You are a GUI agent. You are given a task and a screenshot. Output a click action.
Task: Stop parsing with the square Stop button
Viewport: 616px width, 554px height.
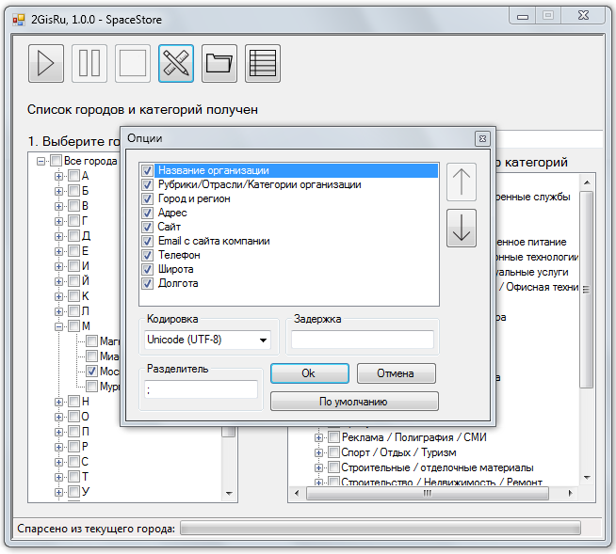coord(133,64)
